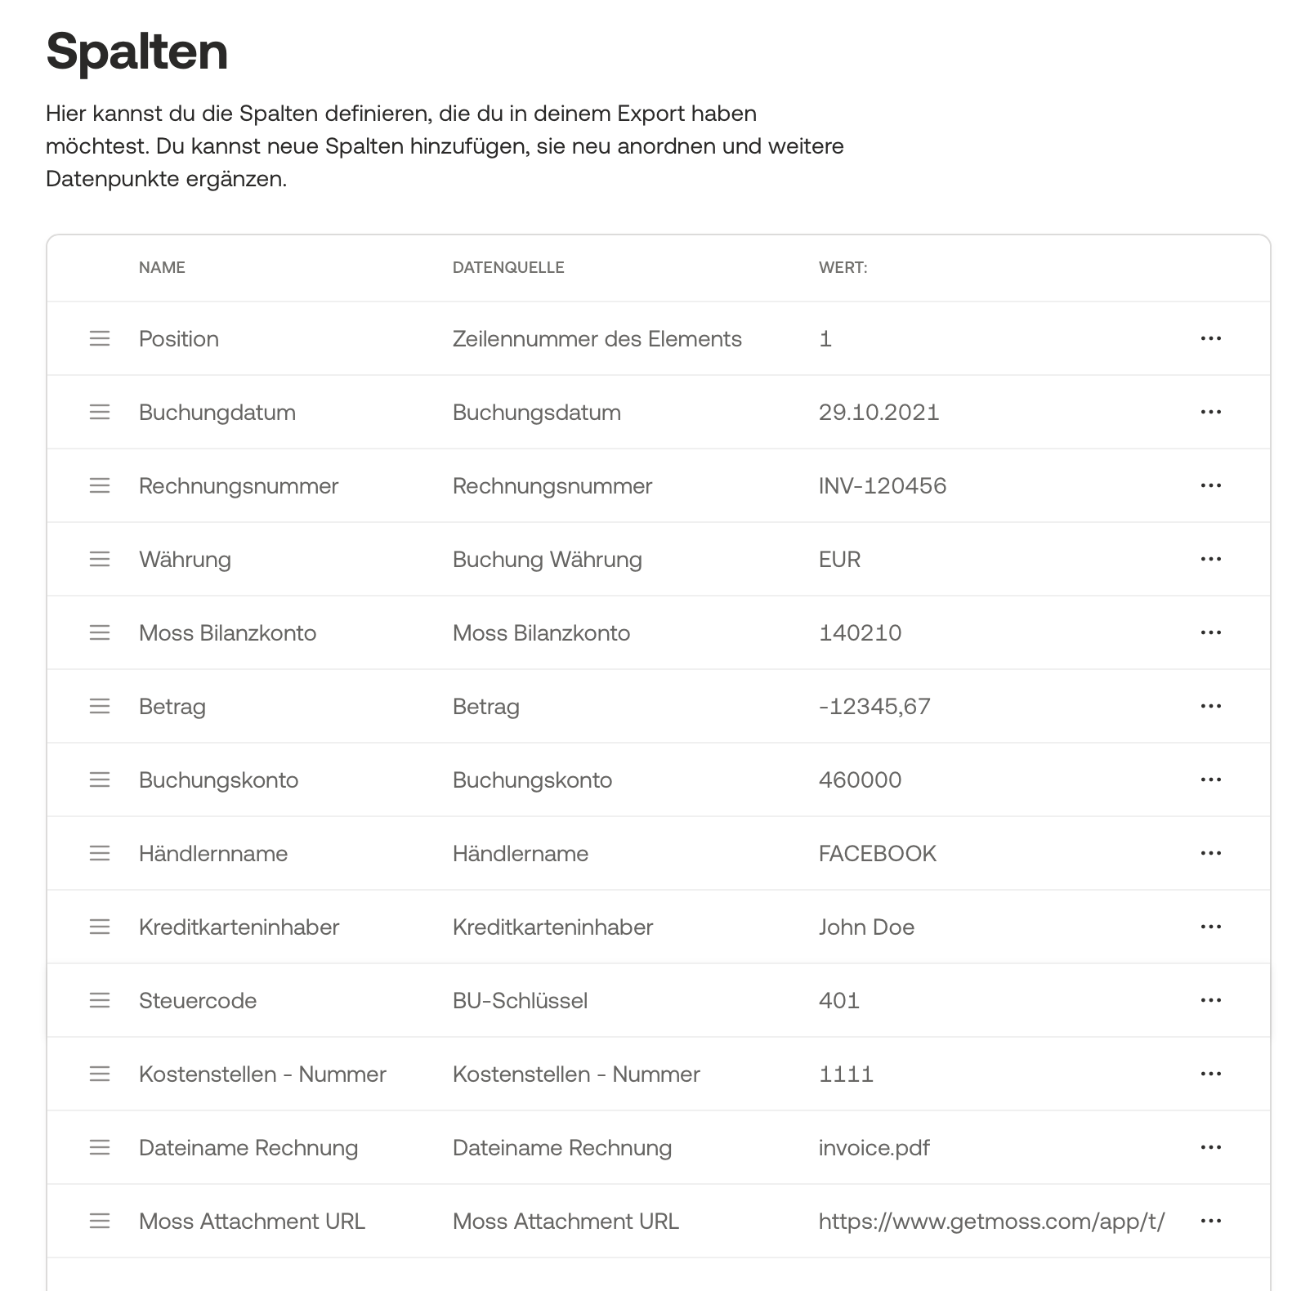Click the getmoss.com attachment URL value
Image resolution: width=1301 pixels, height=1291 pixels.
(991, 1221)
